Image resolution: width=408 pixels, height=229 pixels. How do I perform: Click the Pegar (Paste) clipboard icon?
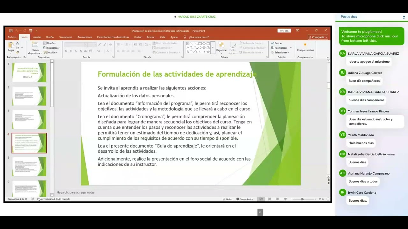point(11,45)
